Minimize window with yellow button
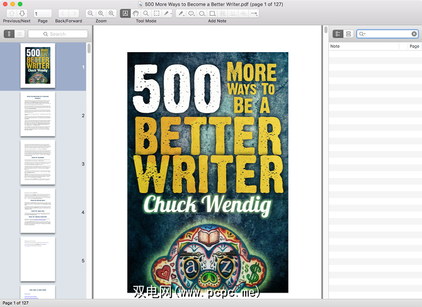This screenshot has width=422, height=307. click(x=13, y=4)
